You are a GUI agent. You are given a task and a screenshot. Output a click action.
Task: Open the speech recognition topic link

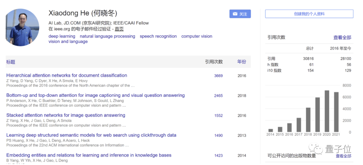tap(158, 36)
